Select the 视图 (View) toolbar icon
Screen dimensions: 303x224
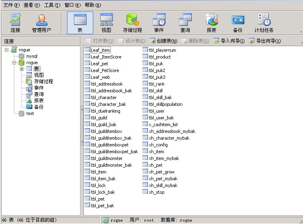pyautogui.click(x=106, y=23)
